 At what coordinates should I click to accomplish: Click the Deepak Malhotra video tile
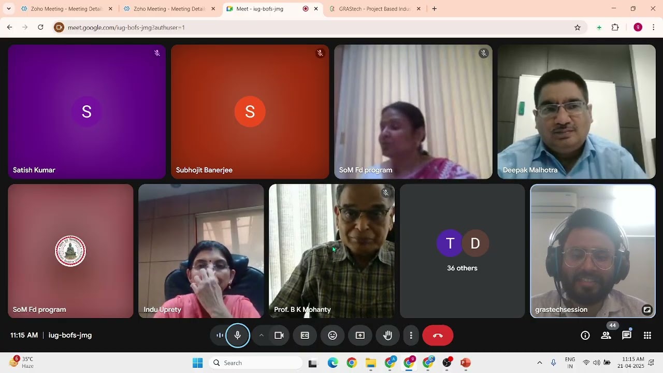coord(576,111)
